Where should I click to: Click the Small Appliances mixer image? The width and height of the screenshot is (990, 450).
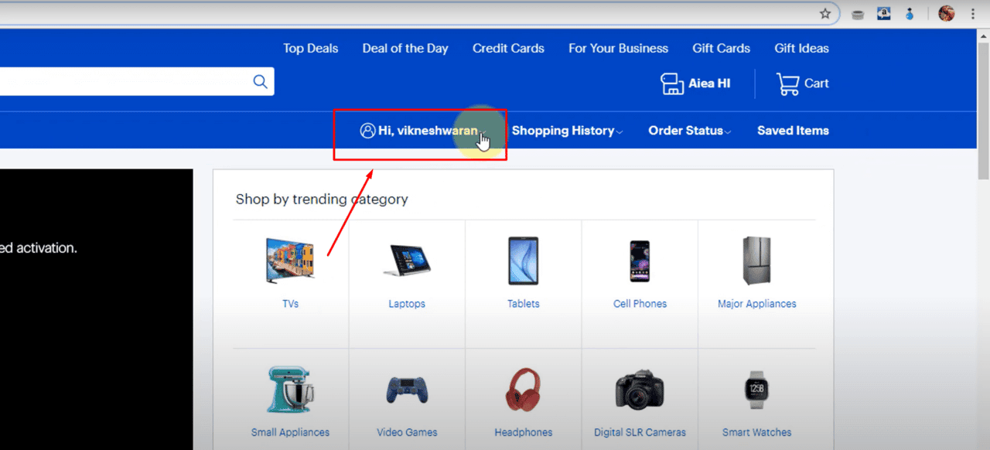[290, 390]
